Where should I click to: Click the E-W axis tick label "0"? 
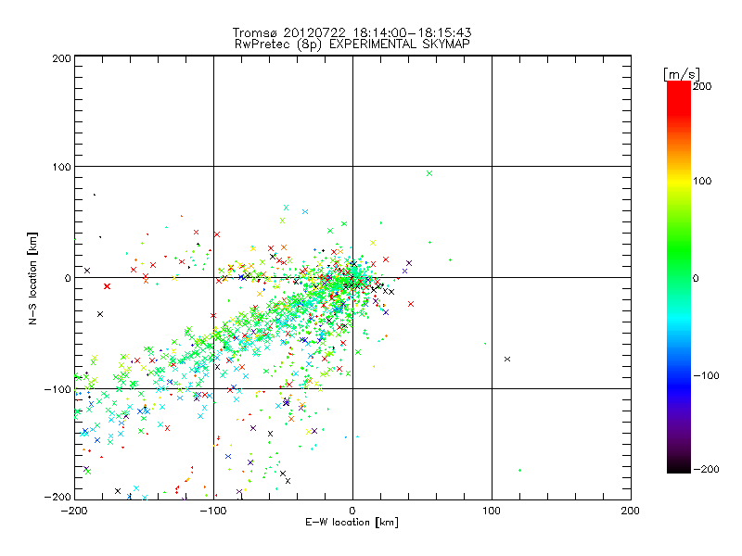(x=352, y=511)
